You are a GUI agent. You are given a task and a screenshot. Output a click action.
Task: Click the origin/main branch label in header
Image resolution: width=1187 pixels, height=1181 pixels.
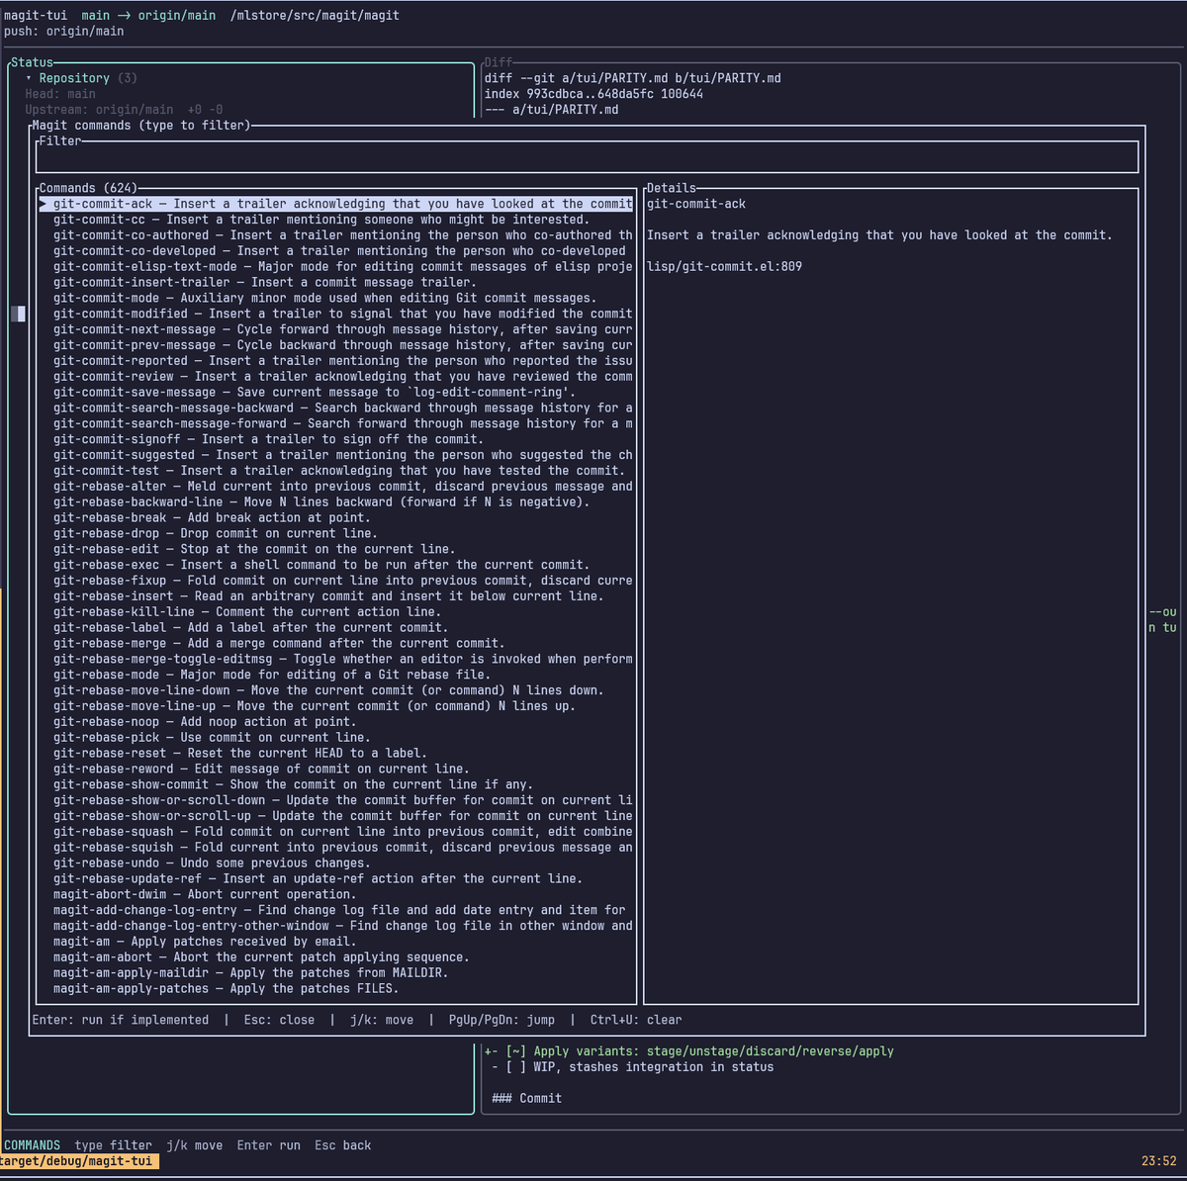tap(177, 16)
